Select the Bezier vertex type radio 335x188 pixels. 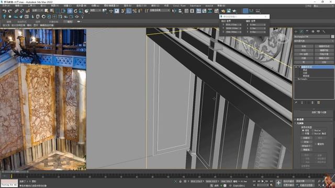[x=313, y=130]
